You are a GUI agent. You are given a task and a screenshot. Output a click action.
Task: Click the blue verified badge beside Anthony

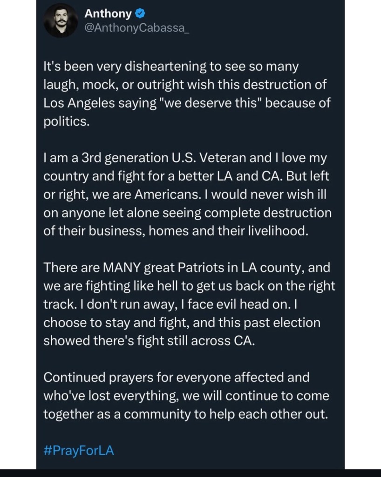click(x=139, y=14)
